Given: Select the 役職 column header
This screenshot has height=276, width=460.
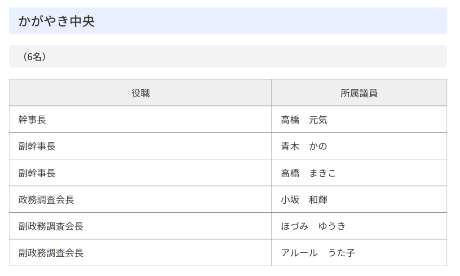Looking at the screenshot, I should pyautogui.click(x=140, y=92).
